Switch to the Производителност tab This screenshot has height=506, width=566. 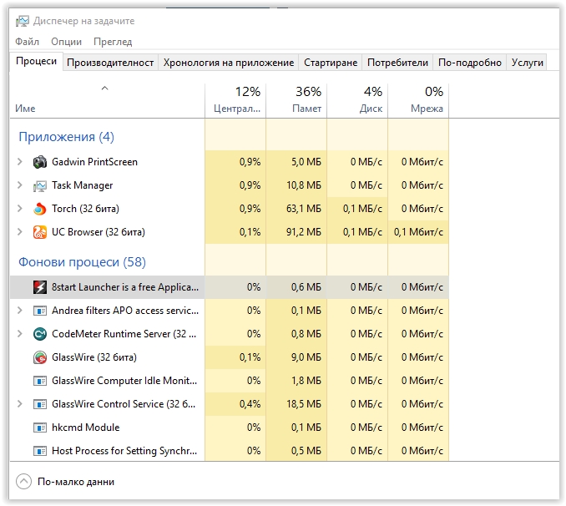tap(110, 63)
